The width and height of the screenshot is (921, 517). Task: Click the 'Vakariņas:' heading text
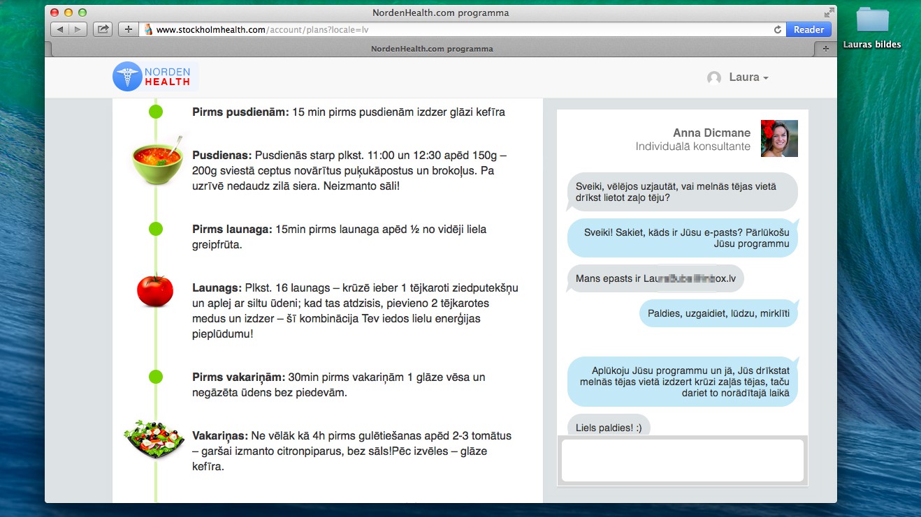pyautogui.click(x=221, y=435)
